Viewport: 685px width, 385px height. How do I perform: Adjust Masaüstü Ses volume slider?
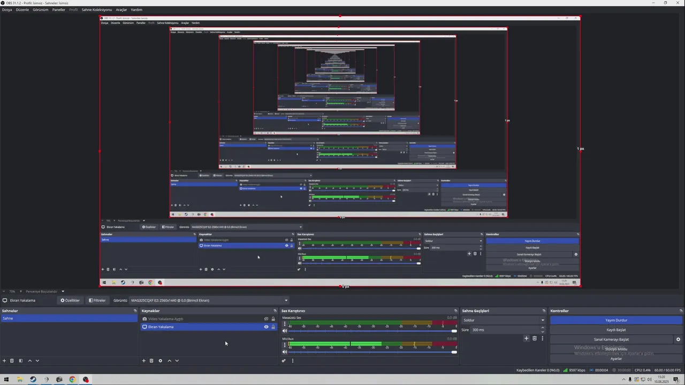pos(373,331)
